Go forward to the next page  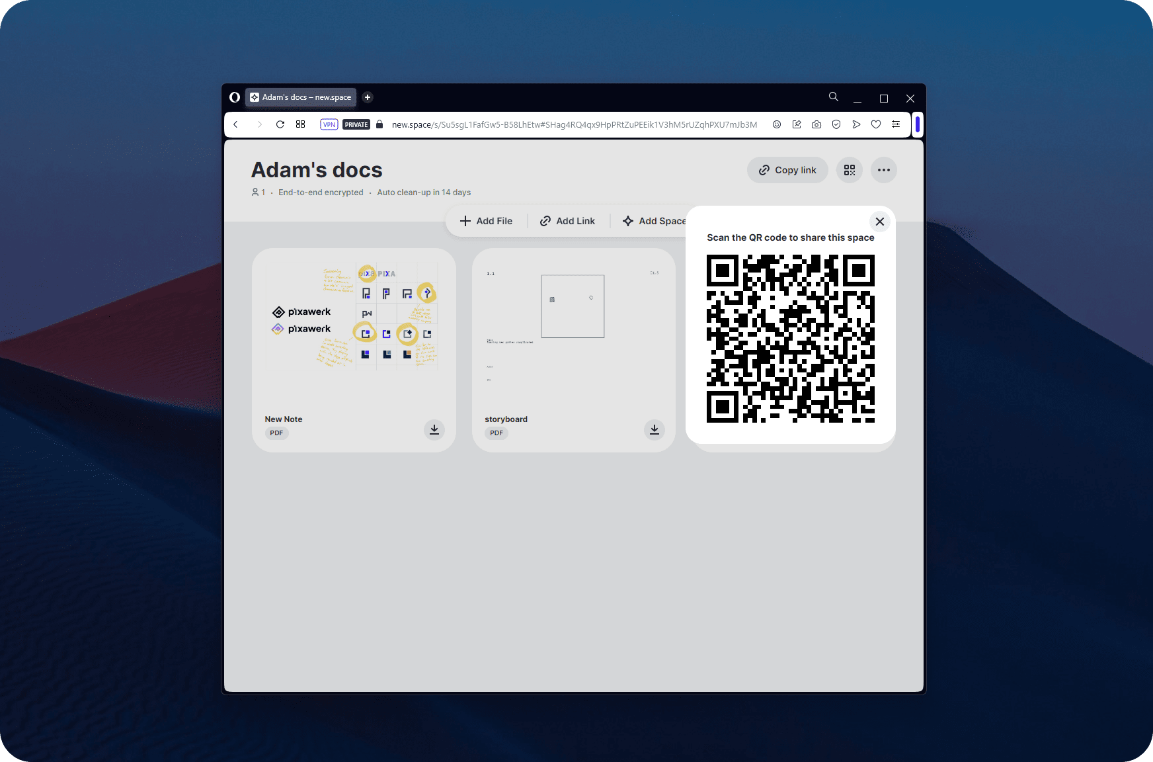[259, 124]
